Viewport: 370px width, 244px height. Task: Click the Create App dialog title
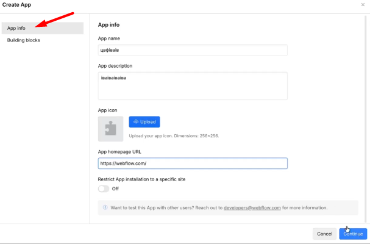pyautogui.click(x=17, y=5)
